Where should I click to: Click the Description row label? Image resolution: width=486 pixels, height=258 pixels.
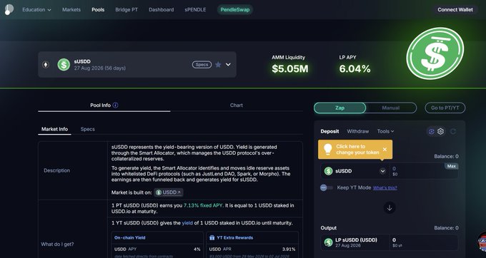(56, 170)
